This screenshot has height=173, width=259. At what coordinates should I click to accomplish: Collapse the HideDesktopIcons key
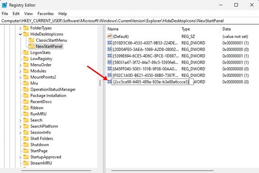click(x=20, y=35)
